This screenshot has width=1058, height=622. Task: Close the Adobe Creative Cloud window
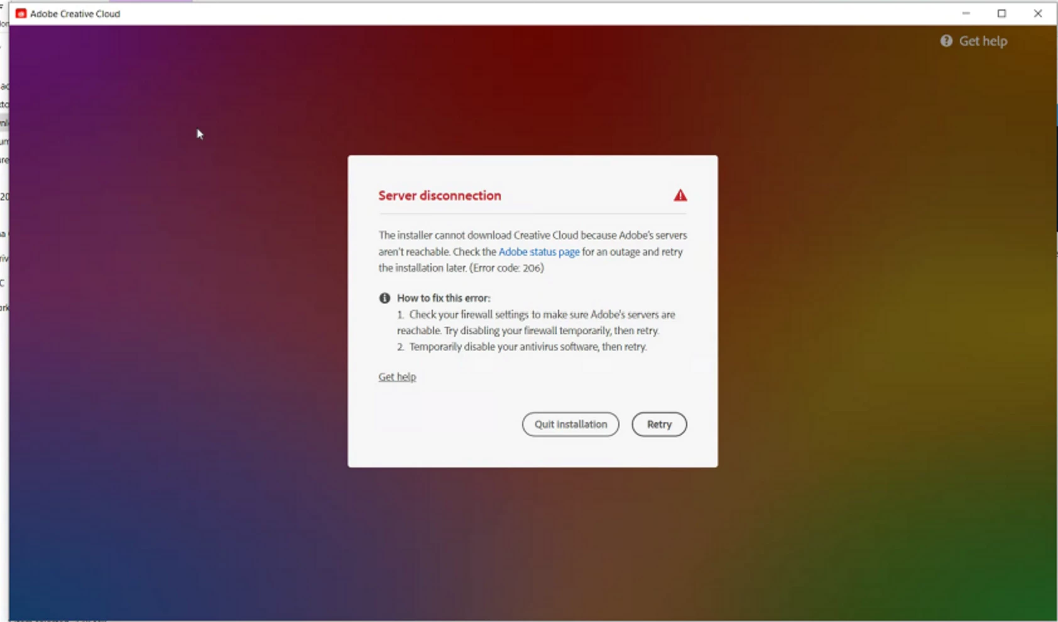[x=1038, y=13]
